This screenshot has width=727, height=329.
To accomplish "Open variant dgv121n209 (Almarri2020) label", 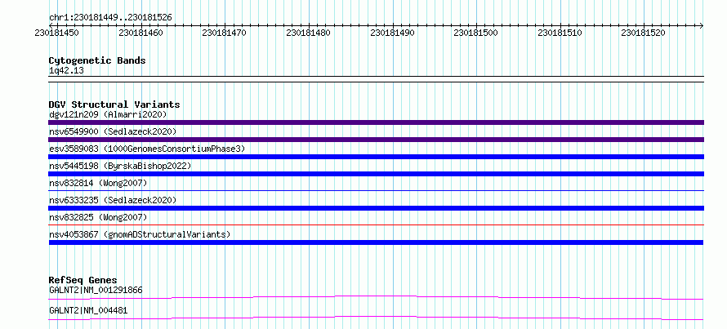I will (108, 114).
